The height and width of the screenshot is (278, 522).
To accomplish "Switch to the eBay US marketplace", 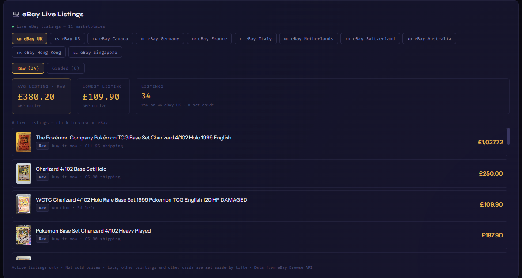I will click(x=68, y=38).
